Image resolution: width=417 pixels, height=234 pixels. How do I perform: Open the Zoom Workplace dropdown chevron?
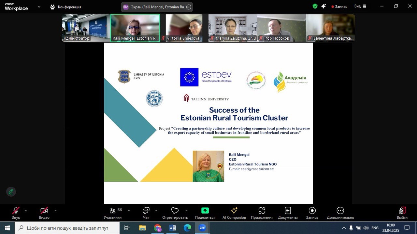(x=39, y=6)
